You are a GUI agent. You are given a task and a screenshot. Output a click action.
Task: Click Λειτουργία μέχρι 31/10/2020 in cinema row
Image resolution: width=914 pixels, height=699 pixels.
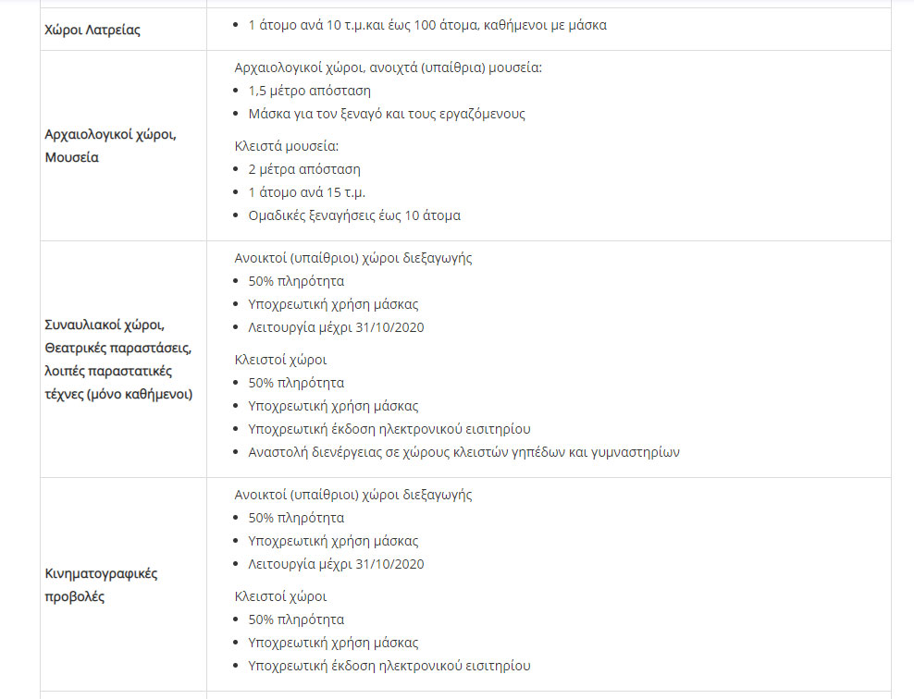(337, 564)
